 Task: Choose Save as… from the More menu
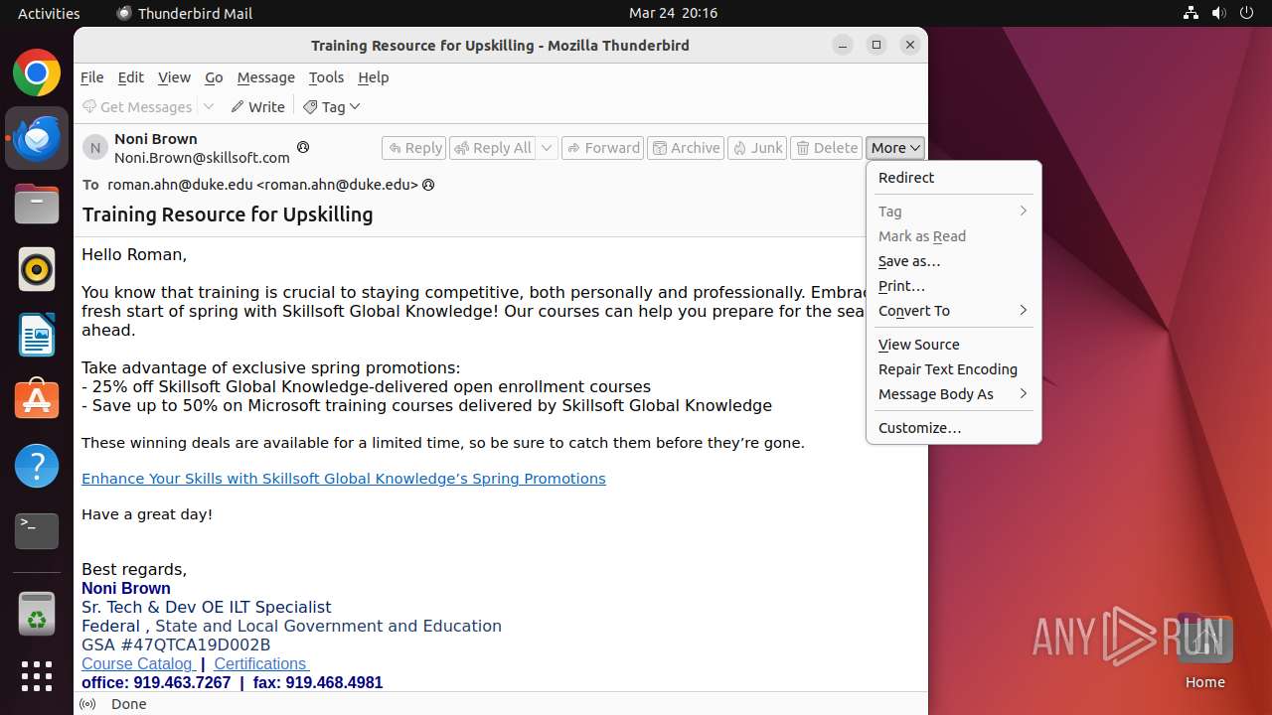click(x=953, y=261)
